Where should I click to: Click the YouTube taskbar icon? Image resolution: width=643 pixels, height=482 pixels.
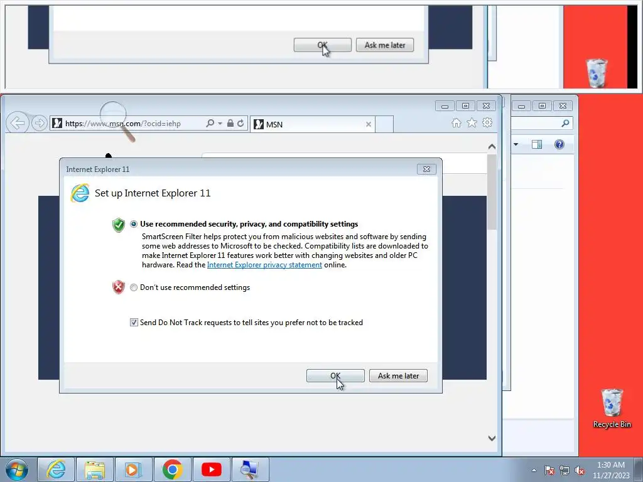pyautogui.click(x=211, y=469)
